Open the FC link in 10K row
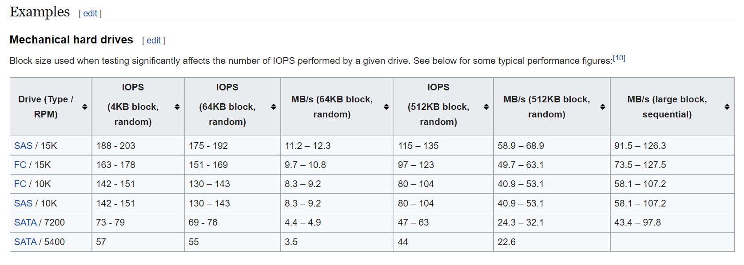This screenshot has width=744, height=265. (x=20, y=184)
